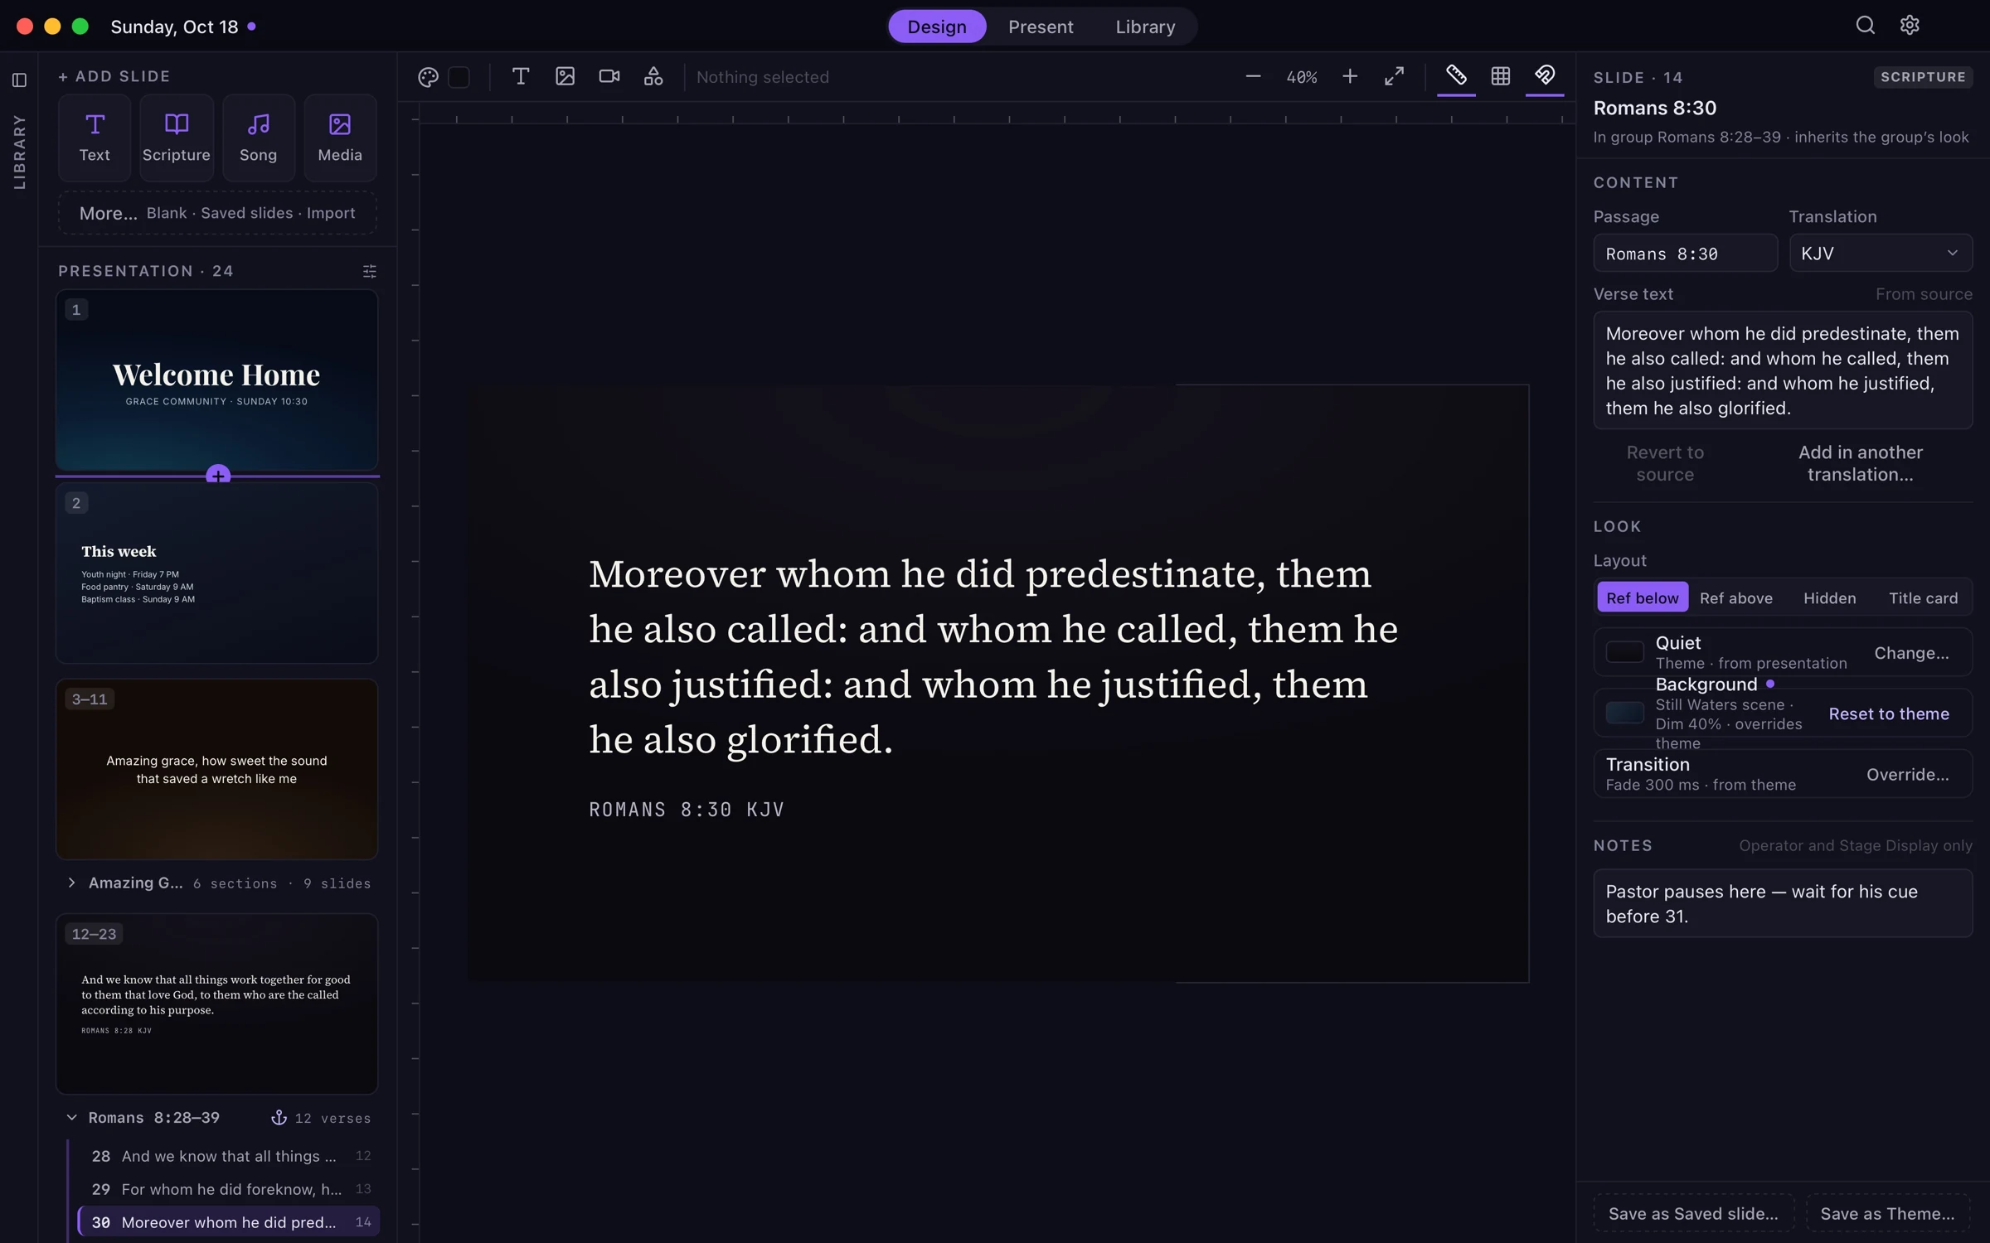Insert an image from the toolbar
This screenshot has height=1243, width=1990.
(565, 77)
